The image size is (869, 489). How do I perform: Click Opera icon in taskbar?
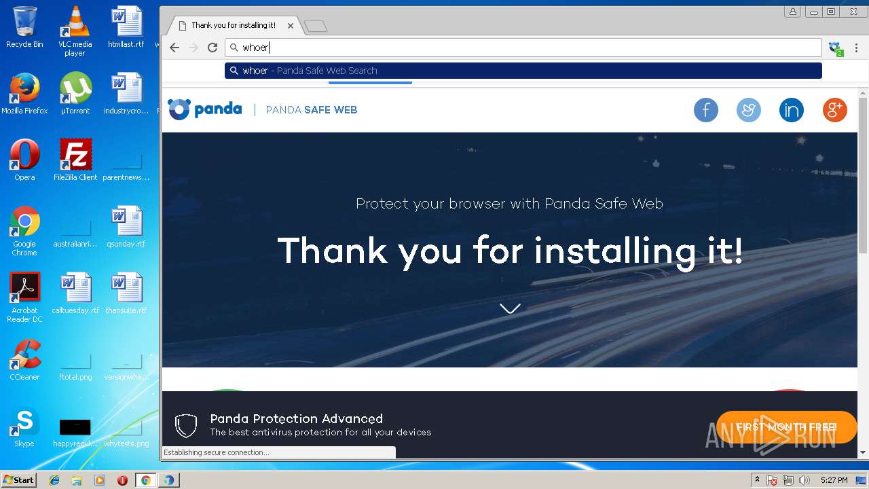(x=122, y=480)
